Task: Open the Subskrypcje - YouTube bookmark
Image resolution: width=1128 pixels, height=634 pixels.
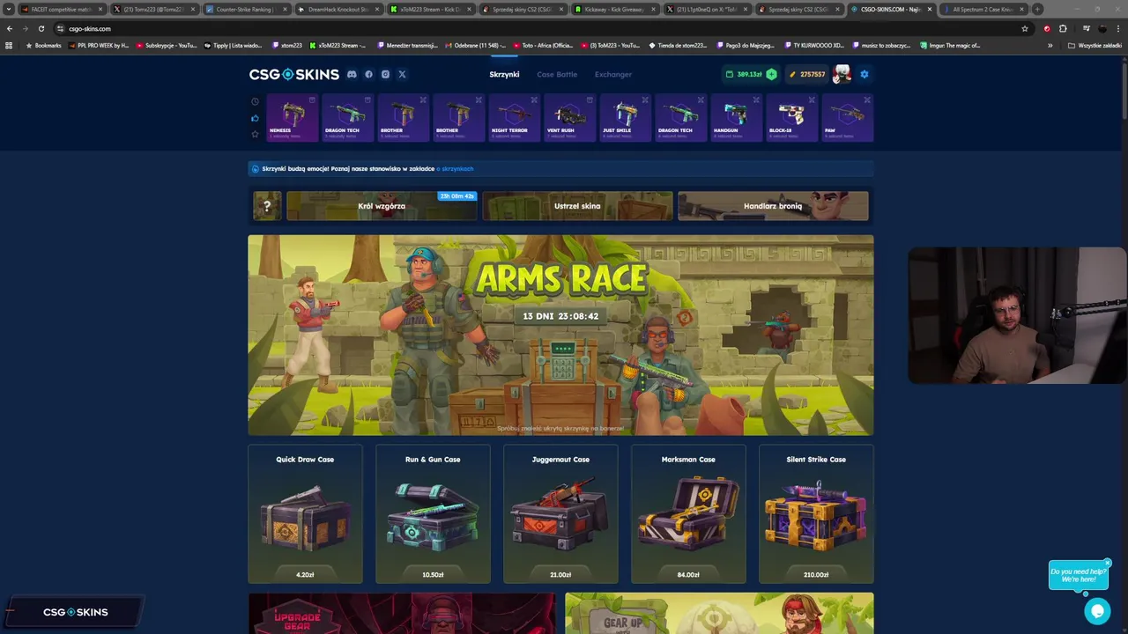Action: [166, 45]
